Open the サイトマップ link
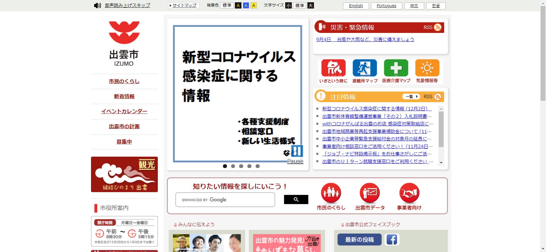 184,5
